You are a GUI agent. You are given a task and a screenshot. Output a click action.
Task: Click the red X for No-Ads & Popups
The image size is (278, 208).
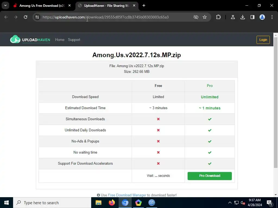tap(158, 141)
